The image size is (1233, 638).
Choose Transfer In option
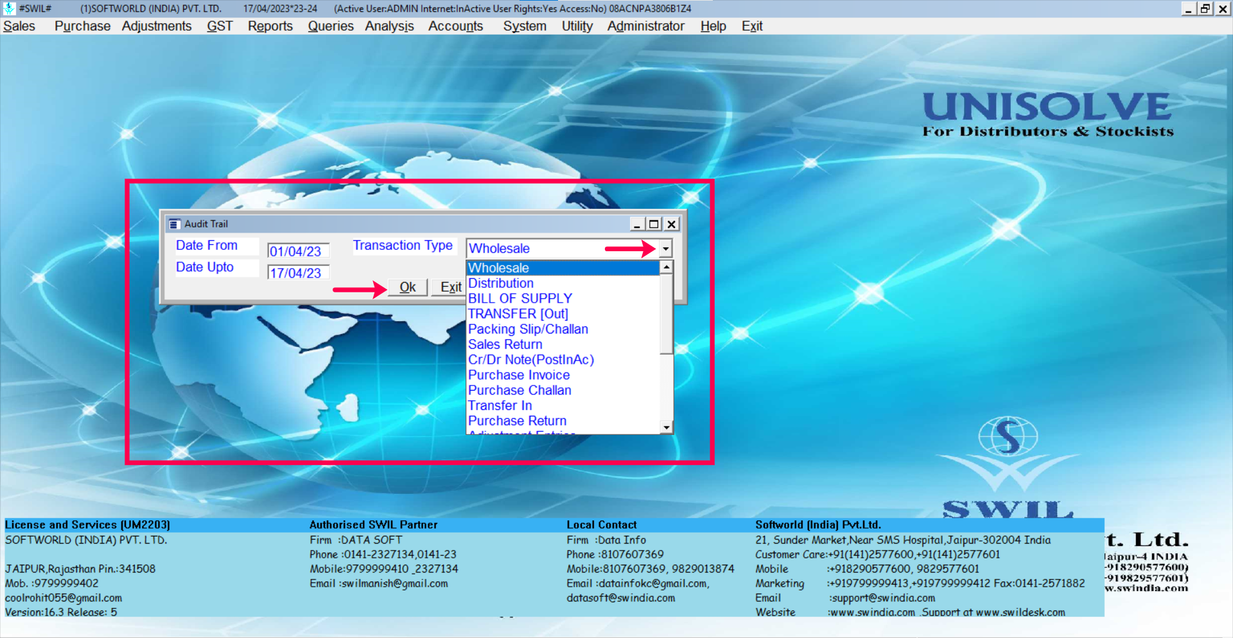pos(563,406)
